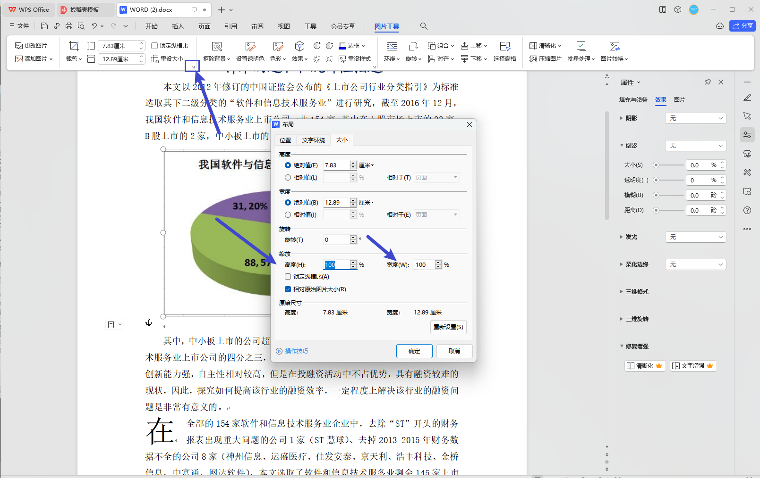Pin the Properties panel with the pushpin icon
760x478 pixels.
[708, 82]
